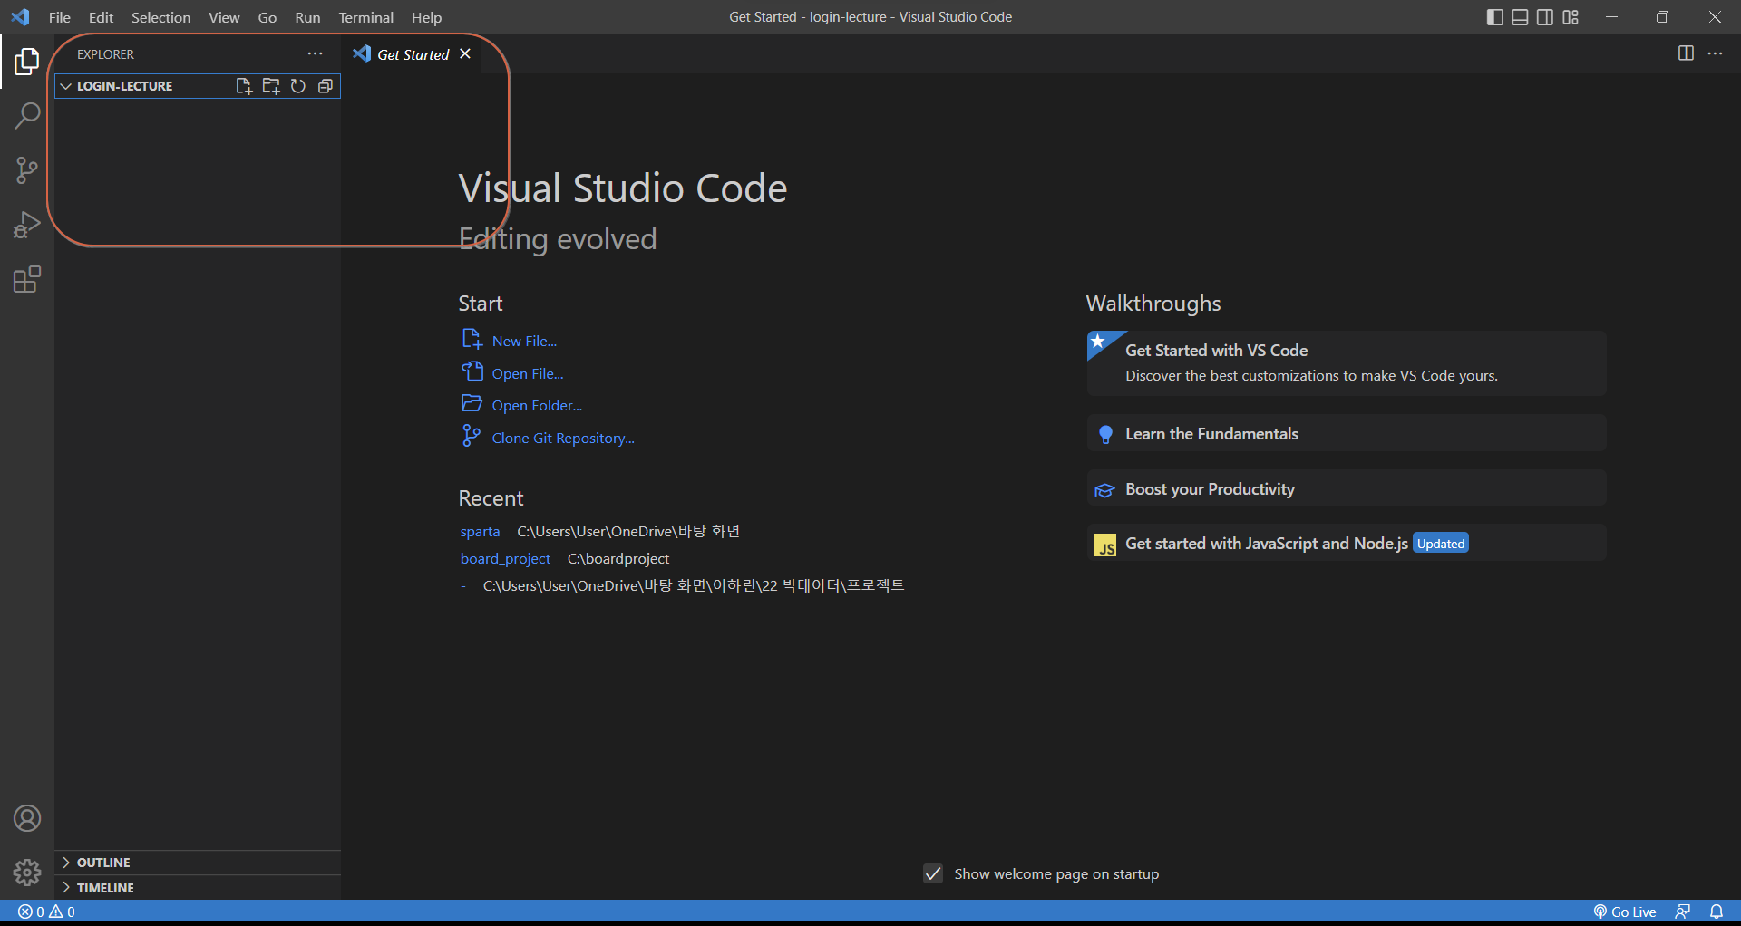Click the VS Code logo in title bar

point(20,17)
